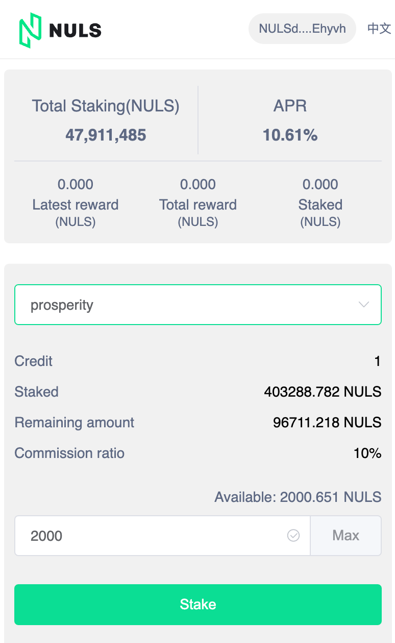
Task: Open the NULSd....Ehyvh wallet address pill
Action: pos(302,29)
